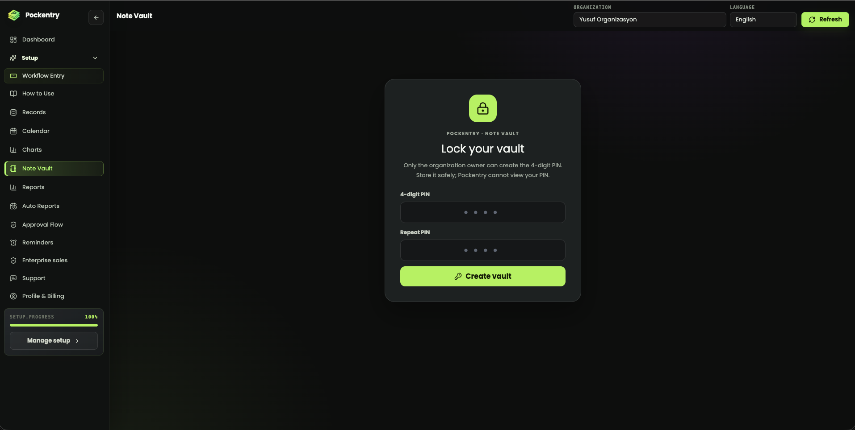Click the setup progress bar
This screenshot has width=855, height=430.
(x=54, y=325)
